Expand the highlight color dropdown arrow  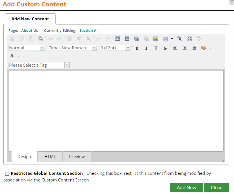point(210,48)
